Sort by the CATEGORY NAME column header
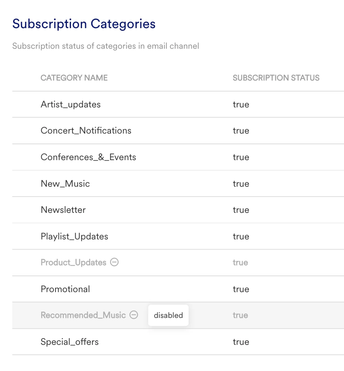344x371 pixels. [x=74, y=78]
